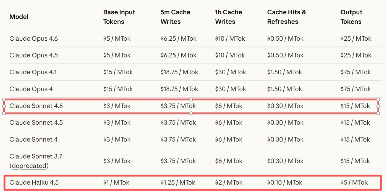Click the "Claude Sonnet 3.7" model name

click(x=36, y=156)
